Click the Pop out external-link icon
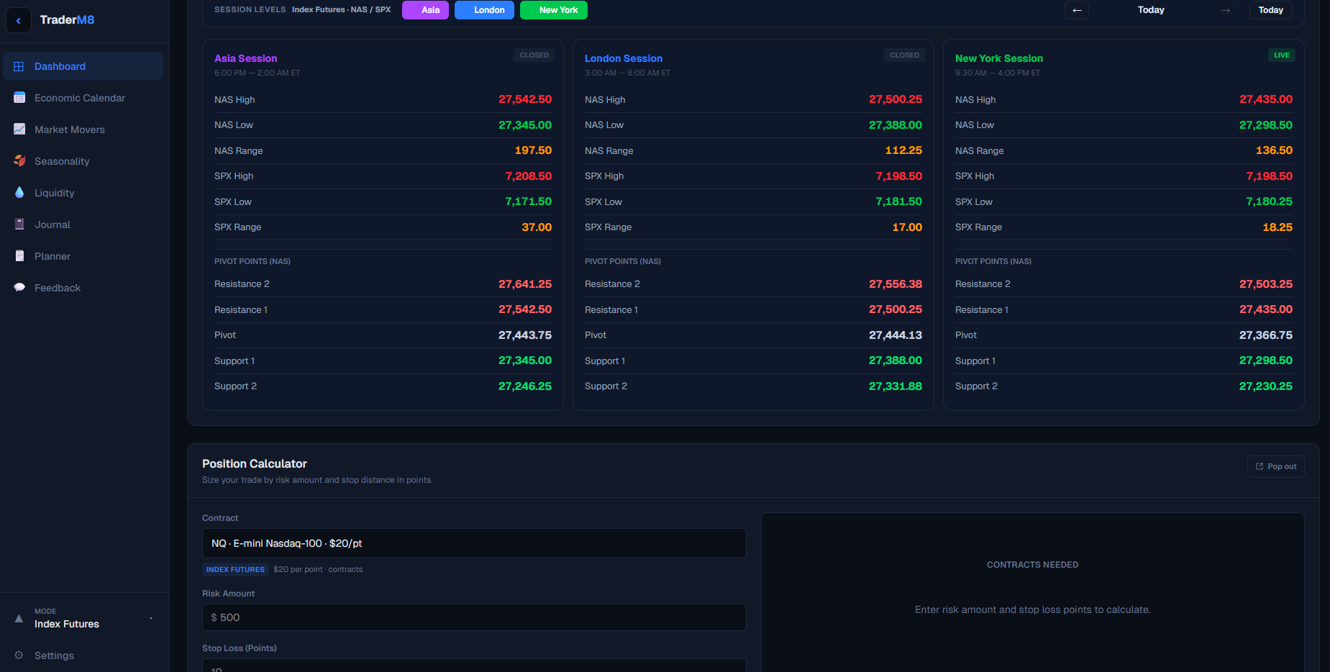The height and width of the screenshot is (672, 1330). (1260, 466)
